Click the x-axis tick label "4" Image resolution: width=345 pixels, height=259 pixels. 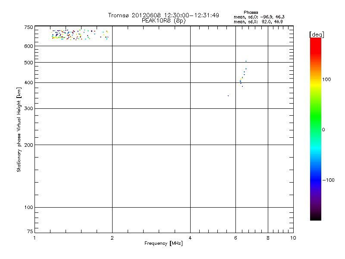[x=190, y=238]
